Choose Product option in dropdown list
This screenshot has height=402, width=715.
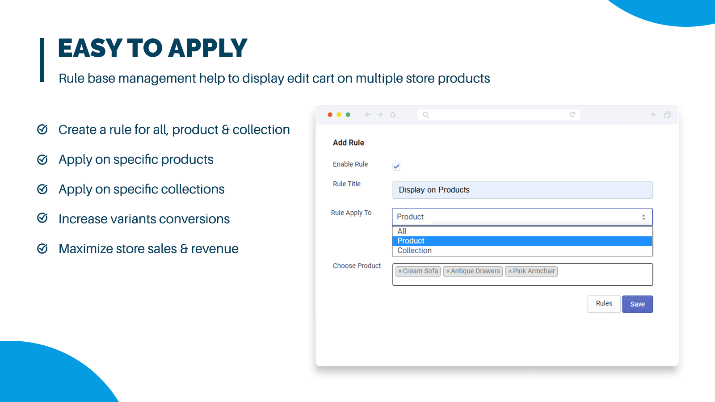coord(411,241)
